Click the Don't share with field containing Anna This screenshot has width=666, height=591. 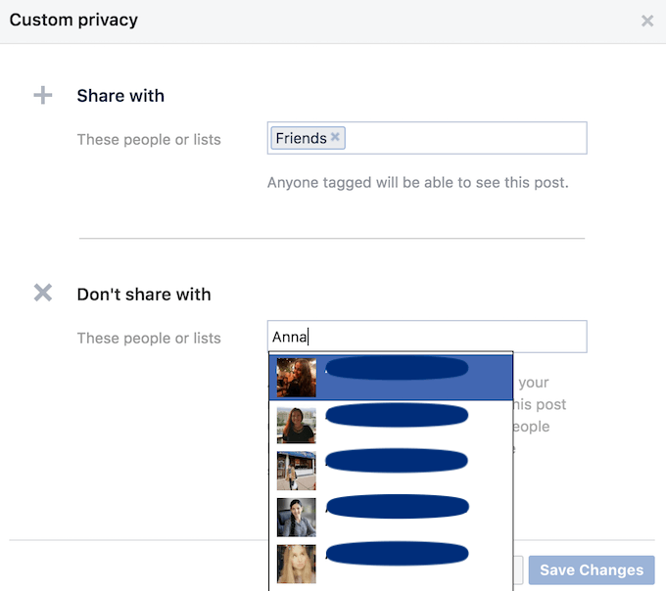click(427, 337)
